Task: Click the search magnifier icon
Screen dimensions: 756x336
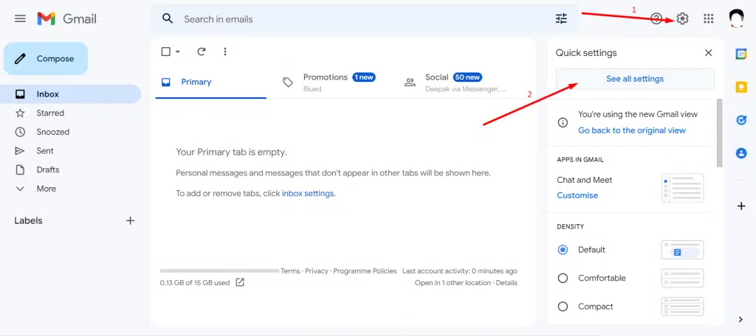Action: coord(168,18)
